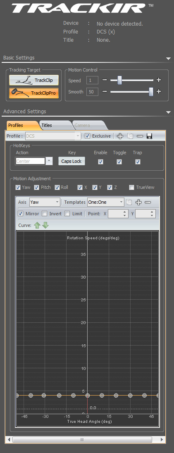This screenshot has width=174, height=453.
Task: Toggle hotkey Toggle checkbox
Action: (119, 162)
